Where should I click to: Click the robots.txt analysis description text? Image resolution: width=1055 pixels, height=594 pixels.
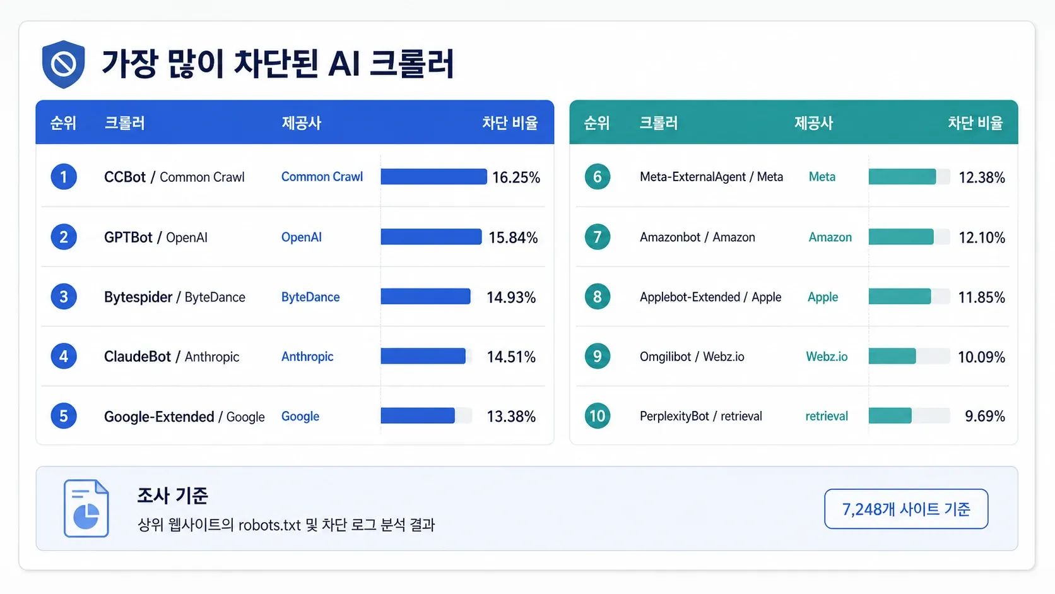coord(286,525)
